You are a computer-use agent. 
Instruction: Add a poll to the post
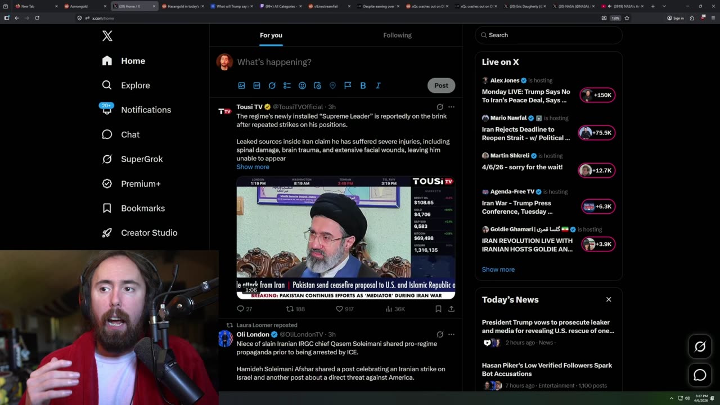tap(287, 85)
